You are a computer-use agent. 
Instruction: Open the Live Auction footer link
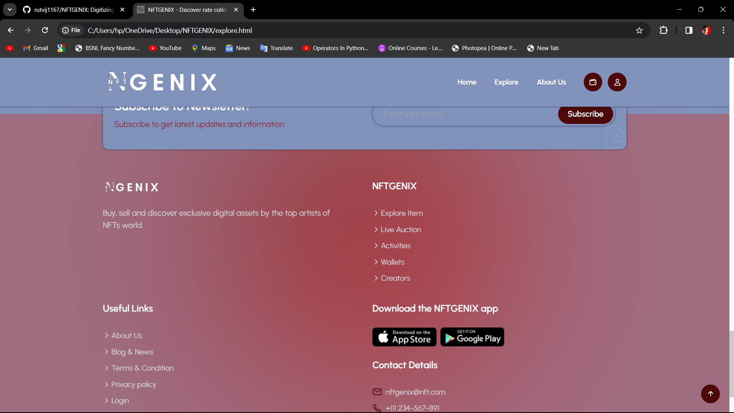401,229
